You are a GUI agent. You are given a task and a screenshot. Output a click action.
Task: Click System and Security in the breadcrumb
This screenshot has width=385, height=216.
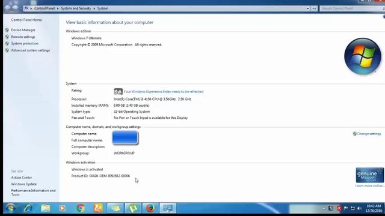(76, 8)
